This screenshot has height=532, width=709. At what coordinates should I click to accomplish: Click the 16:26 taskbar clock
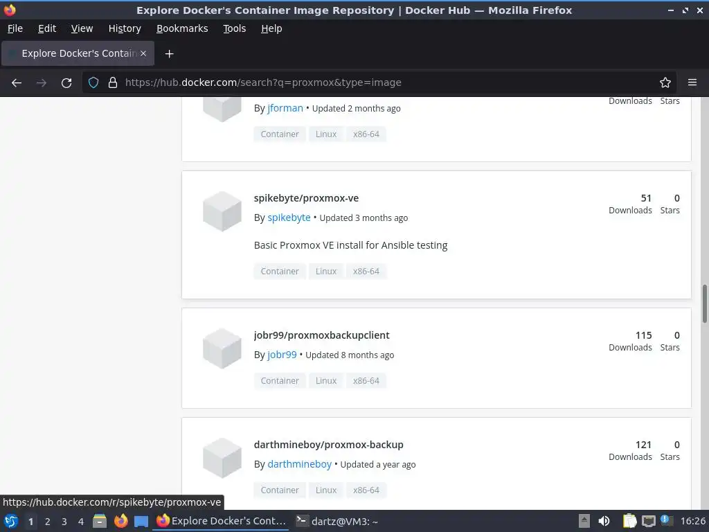[x=692, y=521]
